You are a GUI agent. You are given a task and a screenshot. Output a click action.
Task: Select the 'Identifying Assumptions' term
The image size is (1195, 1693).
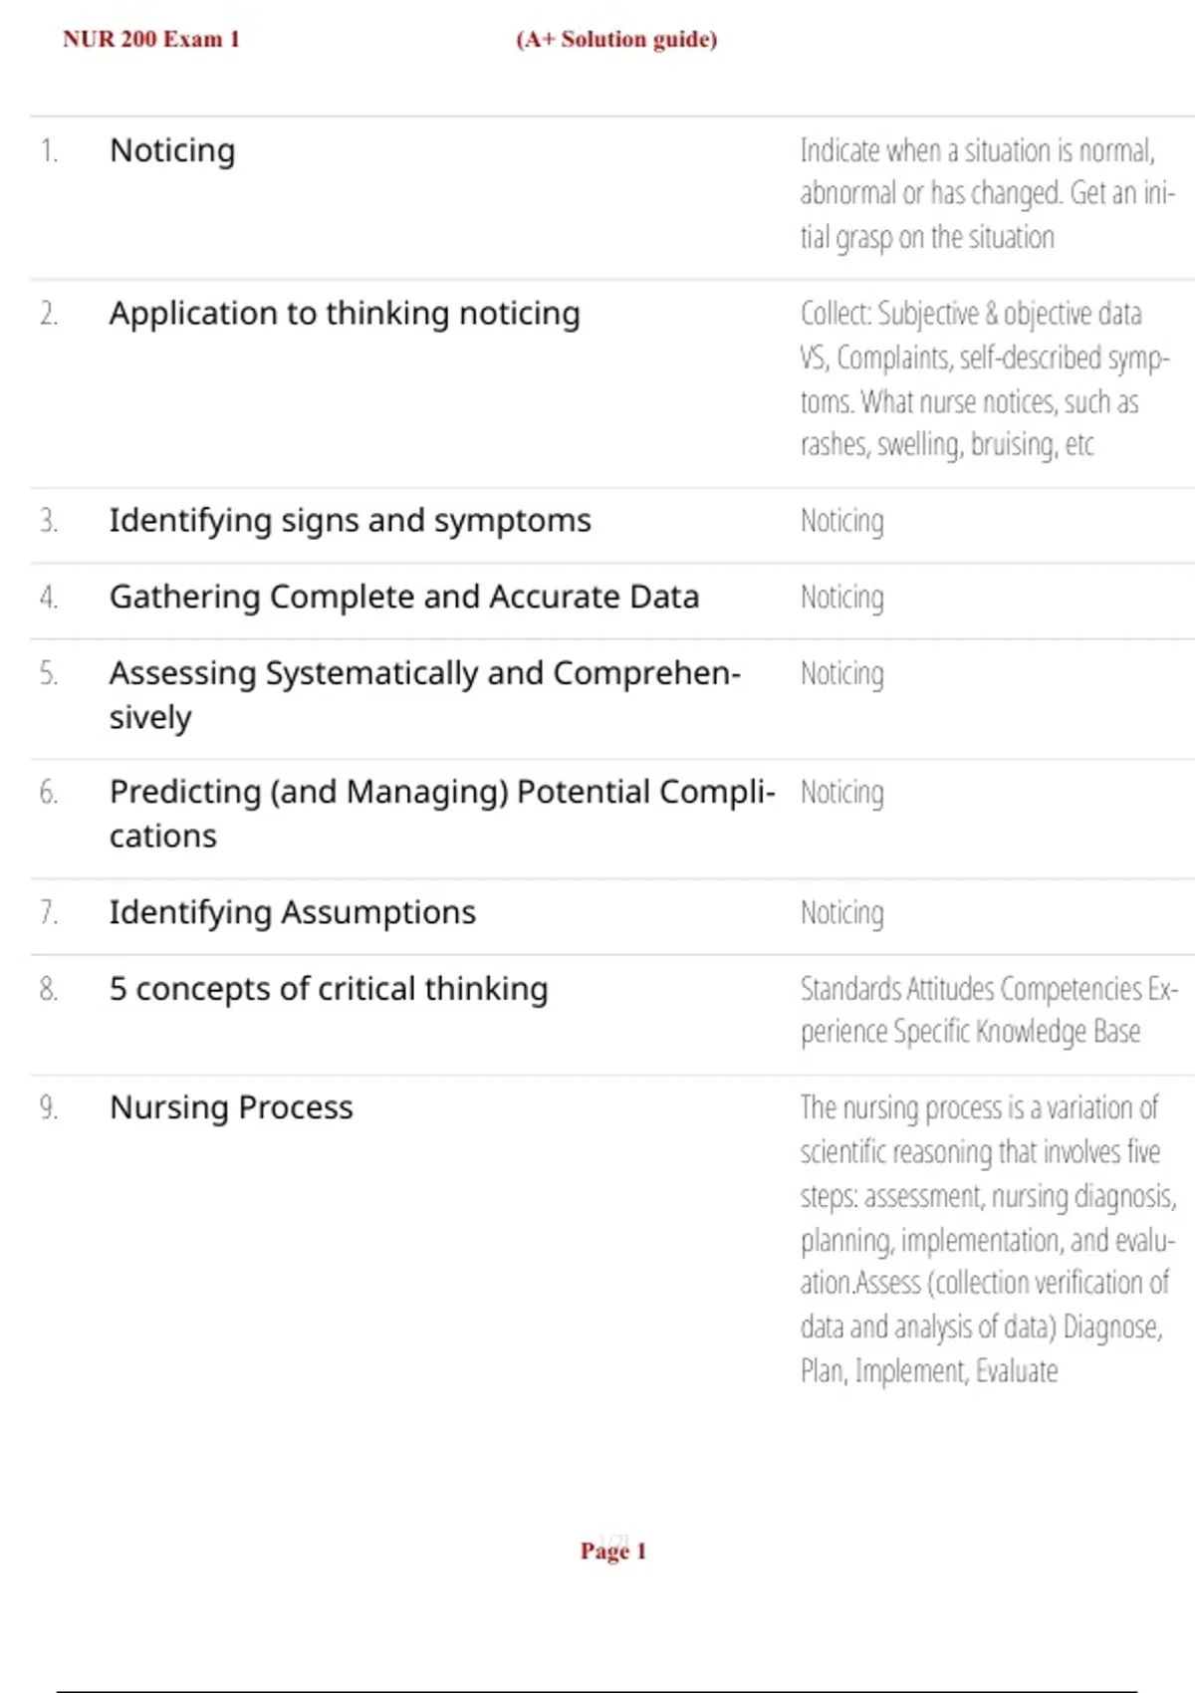point(293,912)
